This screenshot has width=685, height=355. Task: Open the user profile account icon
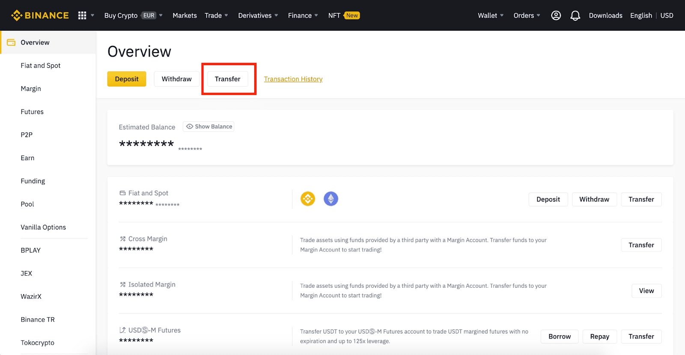556,15
